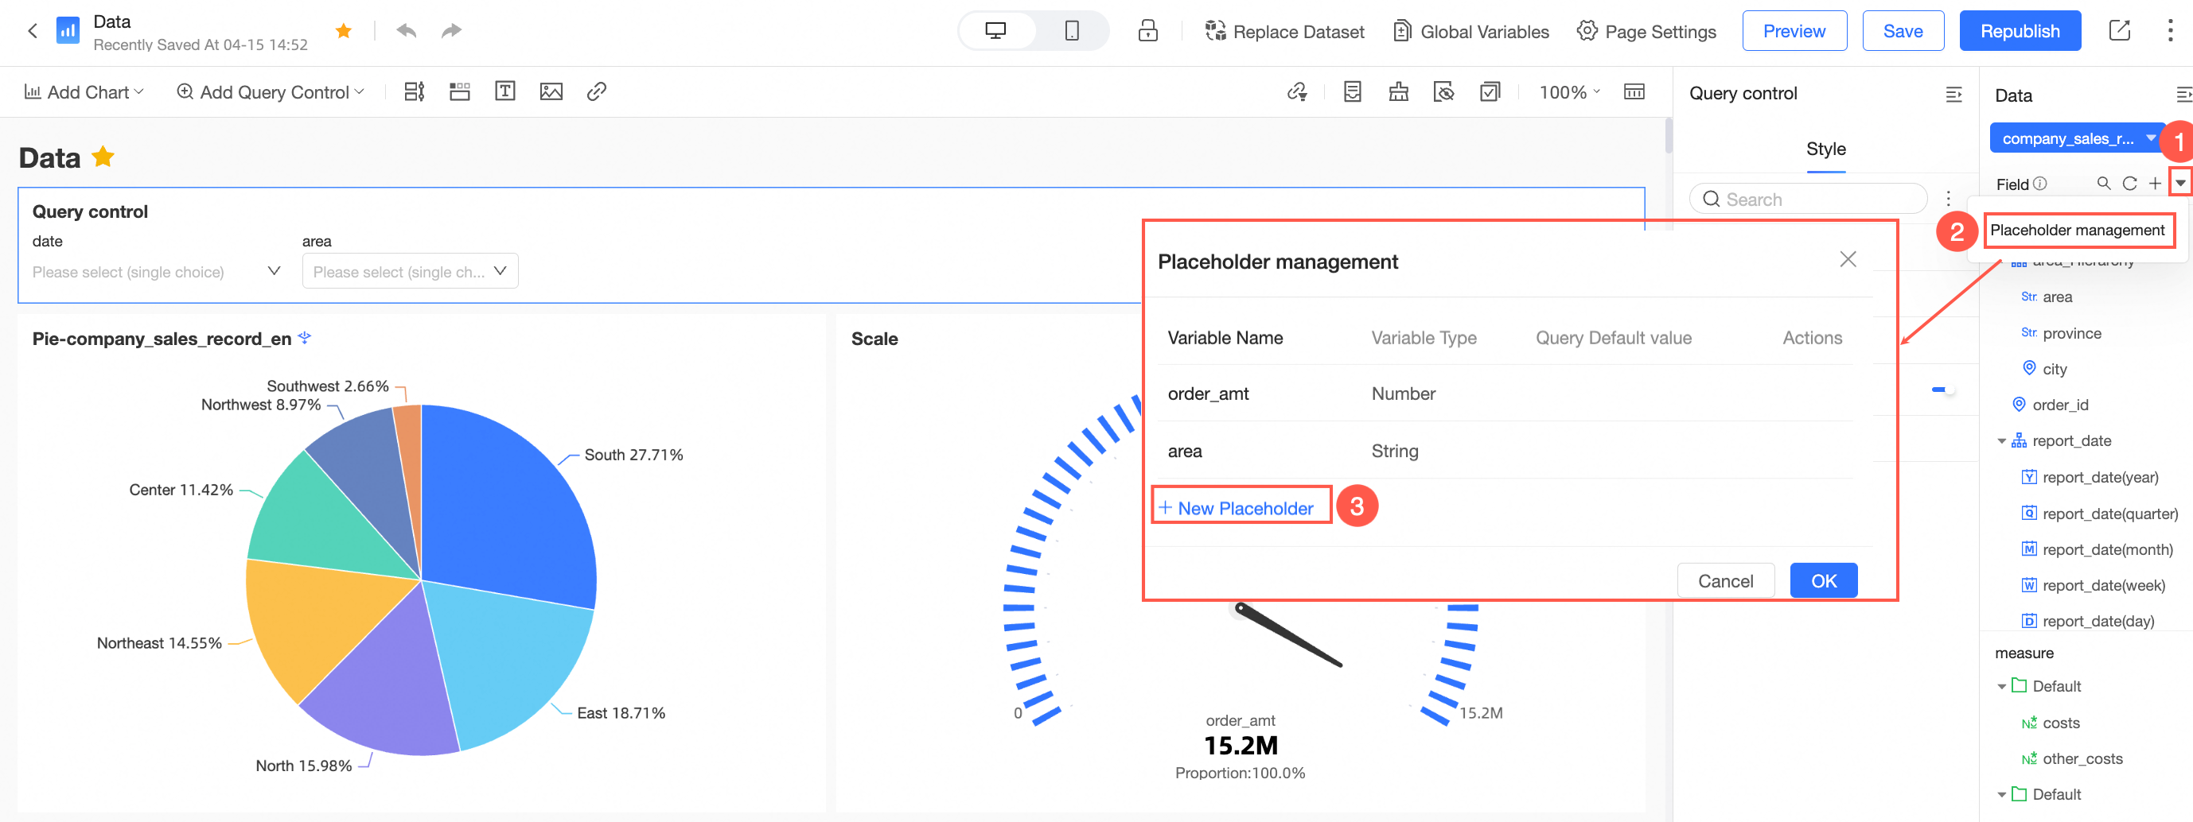The height and width of the screenshot is (822, 2193).
Task: Insert an image widget
Action: pos(551,92)
